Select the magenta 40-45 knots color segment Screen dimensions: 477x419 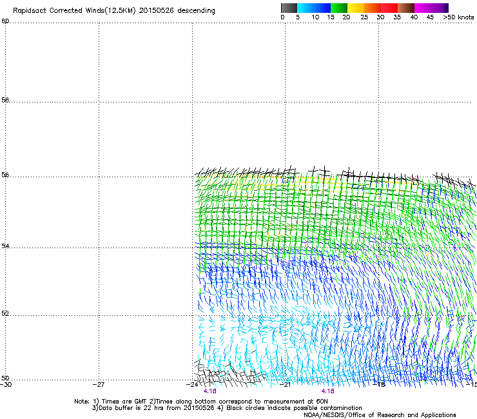click(x=423, y=8)
